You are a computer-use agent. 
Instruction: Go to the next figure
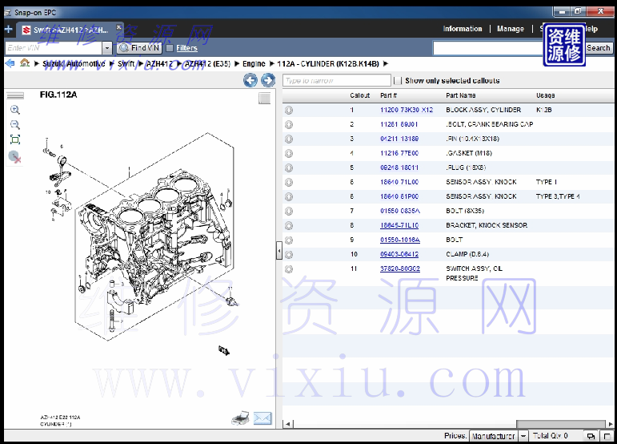[268, 80]
